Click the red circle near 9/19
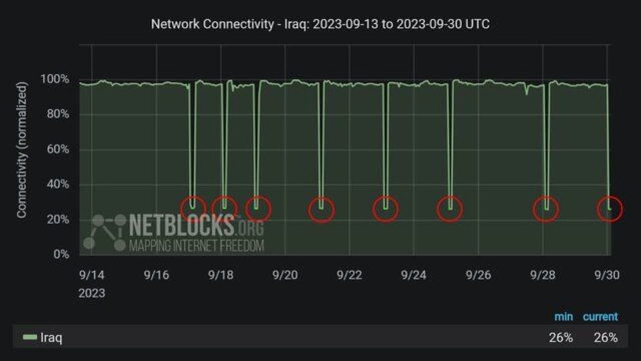Image resolution: width=641 pixels, height=361 pixels. [258, 208]
